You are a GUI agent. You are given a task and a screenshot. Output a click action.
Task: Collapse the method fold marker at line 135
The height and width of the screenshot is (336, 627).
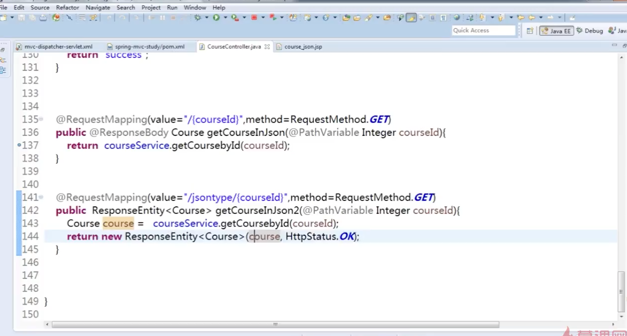point(41,119)
